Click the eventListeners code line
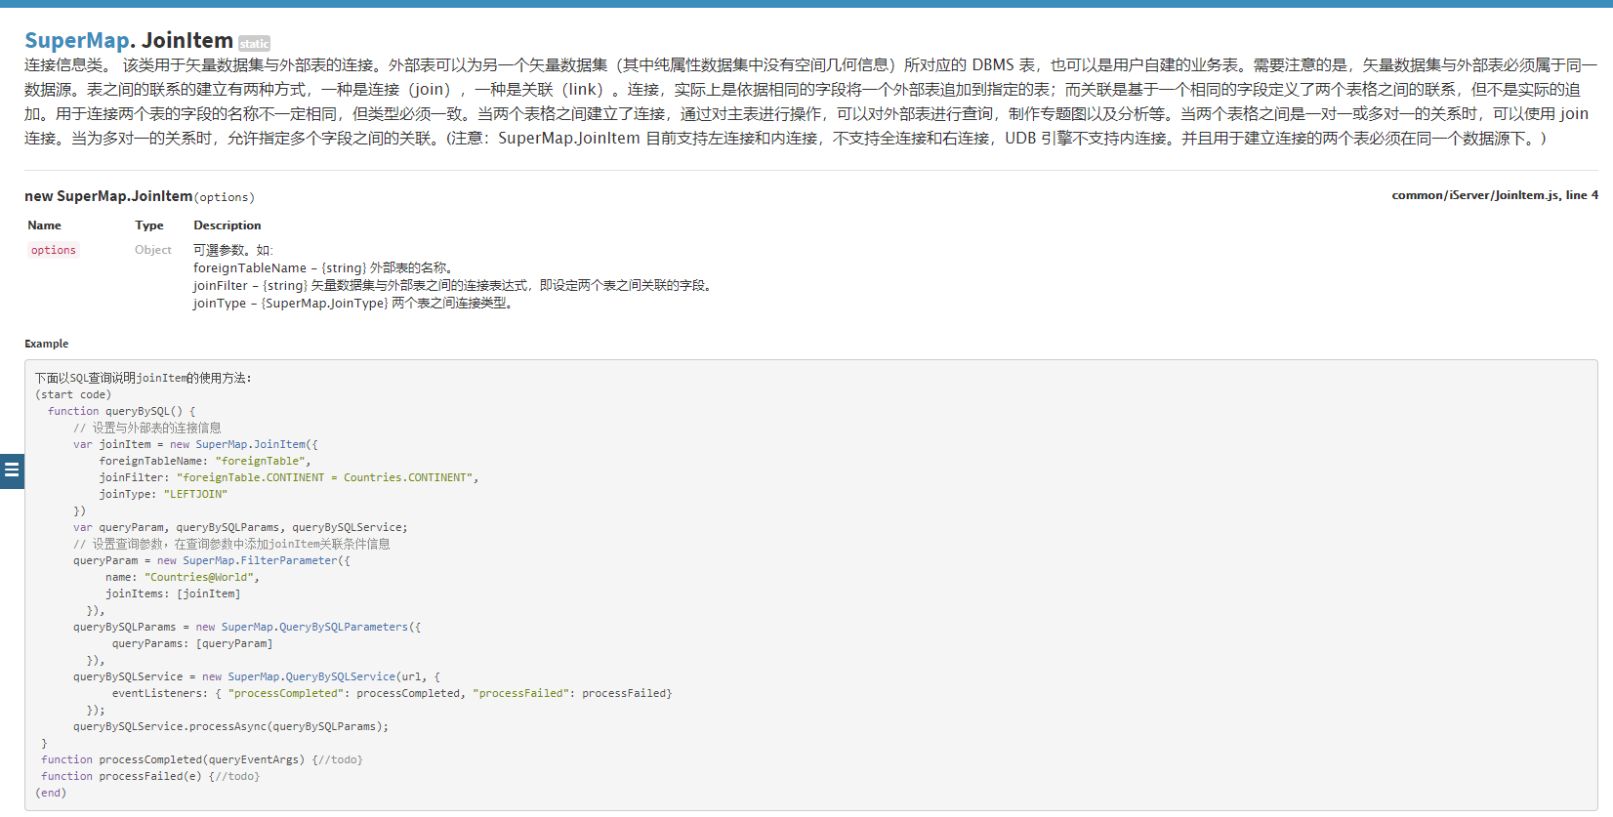The image size is (1613, 817). coord(392,693)
